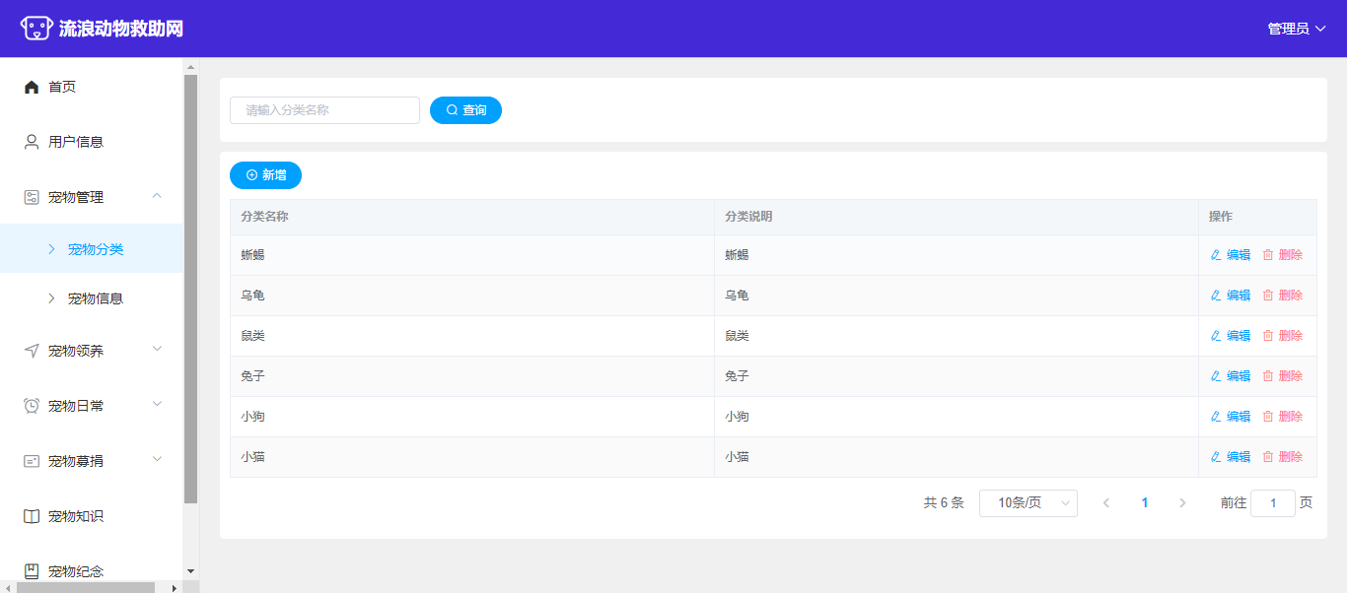Click the sidebar vertical scrollbar down arrow

[190, 571]
